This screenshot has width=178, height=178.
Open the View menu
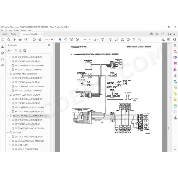click(11, 30)
